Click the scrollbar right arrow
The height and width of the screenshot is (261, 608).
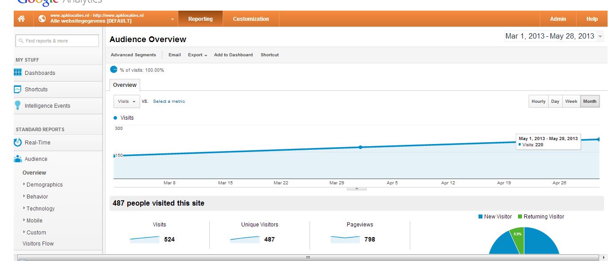pos(603,257)
